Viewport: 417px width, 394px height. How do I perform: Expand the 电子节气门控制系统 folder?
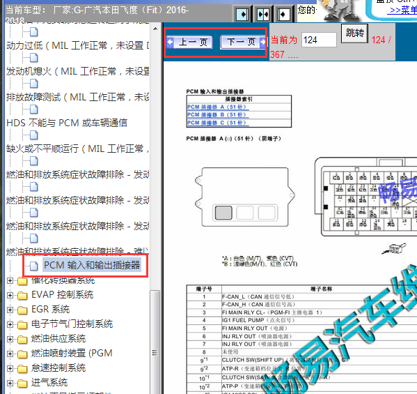coord(10,324)
